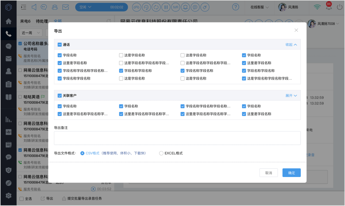Select the EXCEL格式 radio option

click(x=161, y=153)
